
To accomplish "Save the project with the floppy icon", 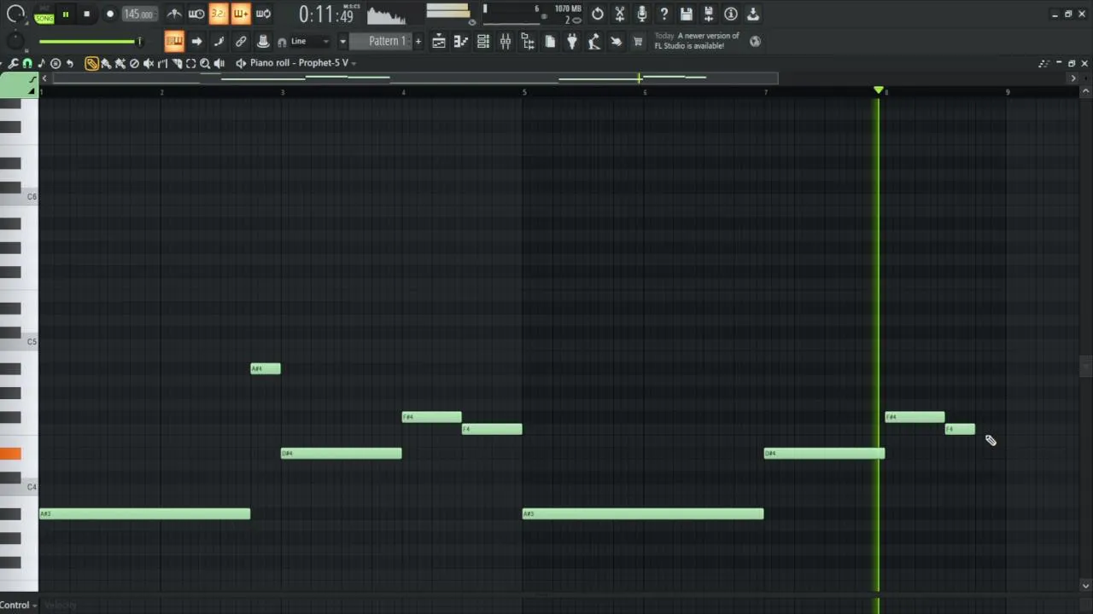I will pyautogui.click(x=687, y=14).
